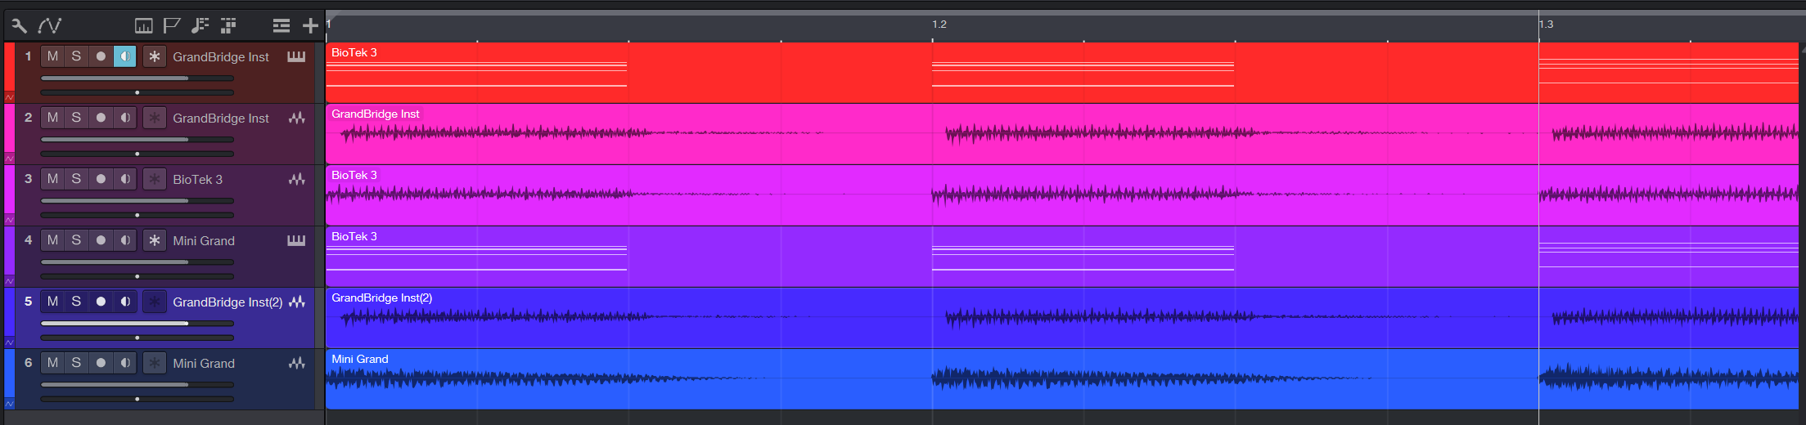Solo track 4 Mini Grand
The width and height of the screenshot is (1806, 425).
pos(76,240)
